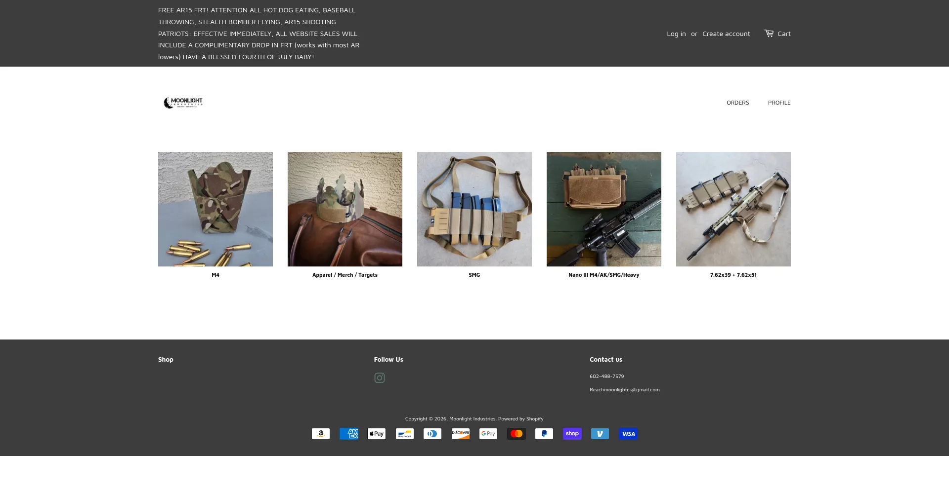Viewport: 949px width, 490px height.
Task: Open the Instagram icon under Follow Us
Action: pyautogui.click(x=380, y=378)
